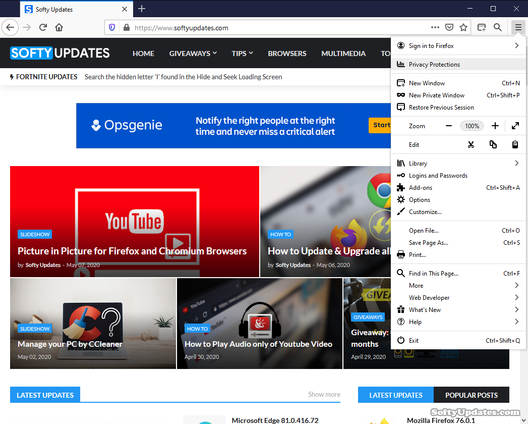Viewport: 528px width, 424px height.
Task: Click the browser Back arrow button
Action: [10, 27]
